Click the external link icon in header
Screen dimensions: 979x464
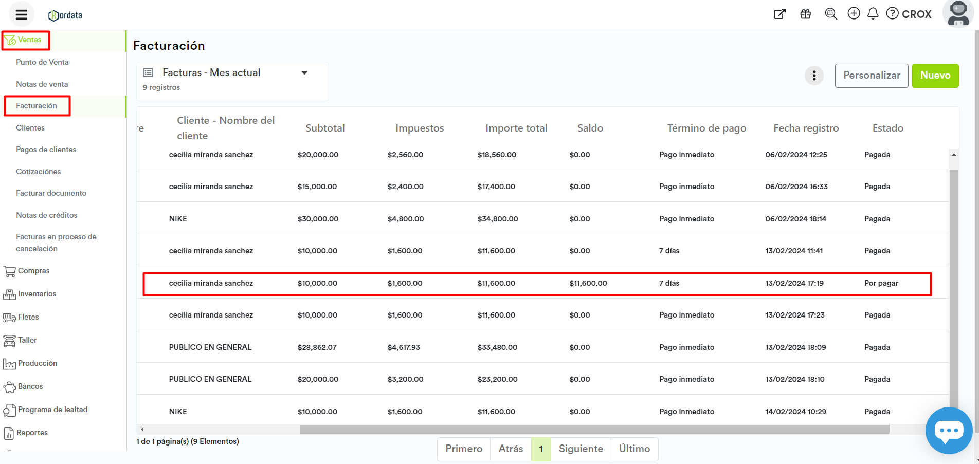tap(779, 14)
